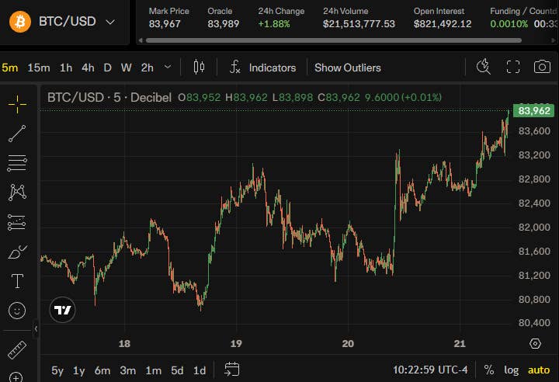The image size is (559, 382).
Task: Toggle percentage scale mode
Action: point(489,370)
